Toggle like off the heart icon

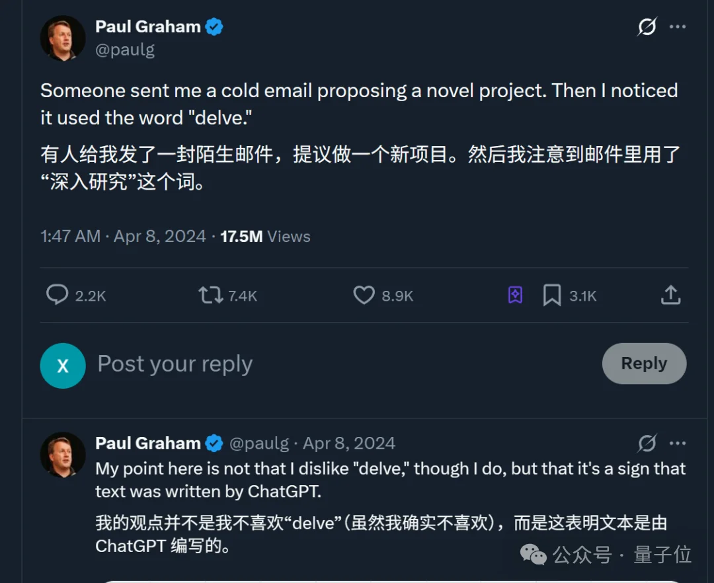point(364,295)
